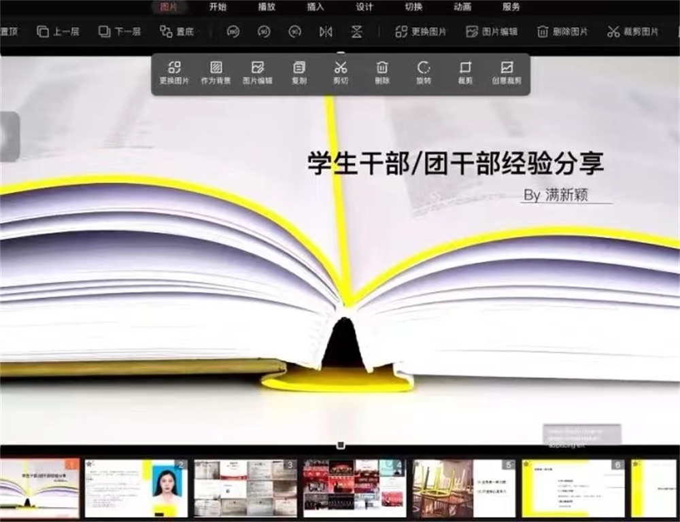The height and width of the screenshot is (522, 680).
Task: Click 旋转 in the floating toolbar
Action: pyautogui.click(x=424, y=73)
